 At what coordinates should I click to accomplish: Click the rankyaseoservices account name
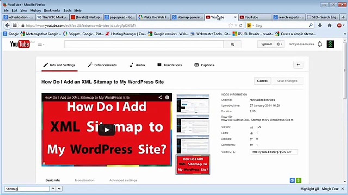click(x=301, y=44)
